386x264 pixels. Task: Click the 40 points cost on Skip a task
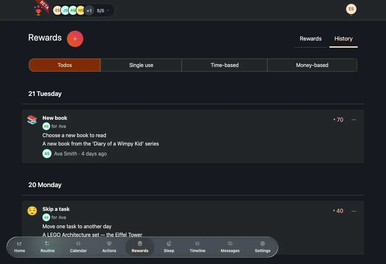338,211
